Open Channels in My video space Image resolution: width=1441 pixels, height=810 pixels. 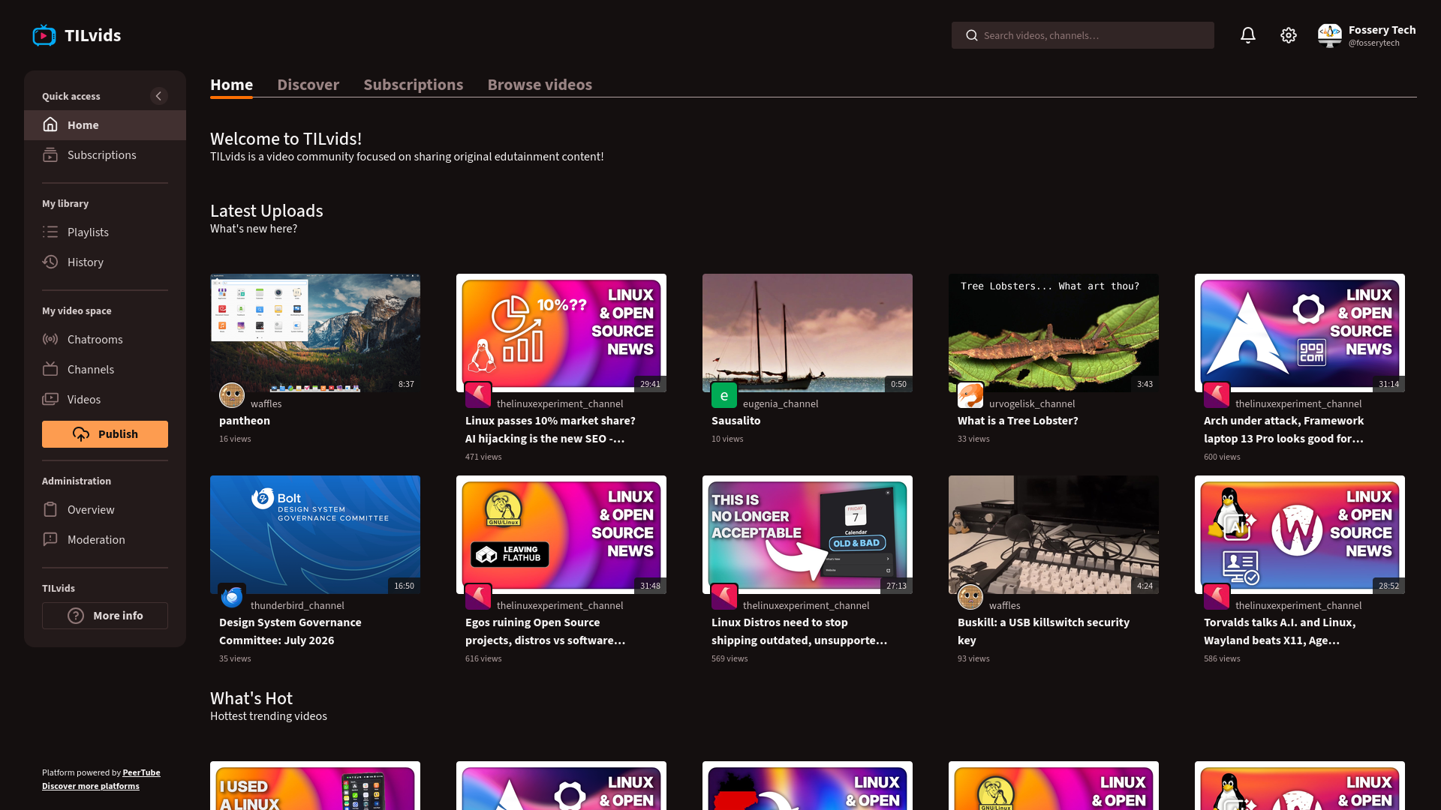pos(105,369)
